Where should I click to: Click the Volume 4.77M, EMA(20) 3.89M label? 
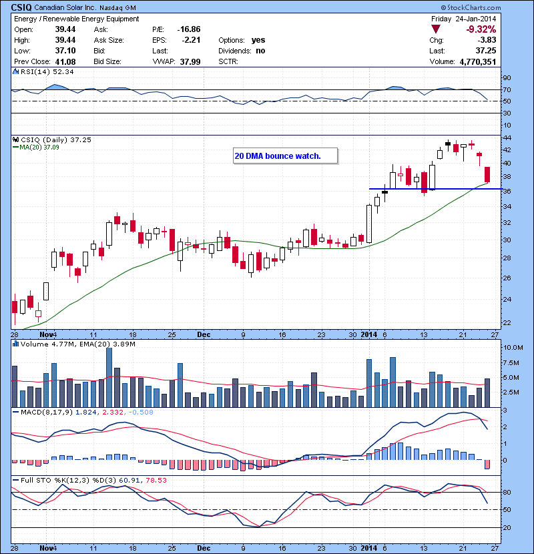77,344
